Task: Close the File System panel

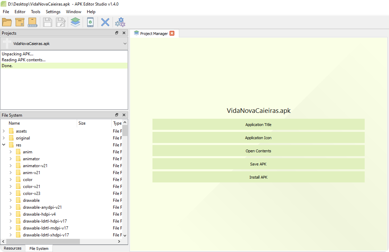Action: coord(124,115)
